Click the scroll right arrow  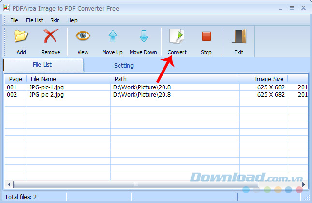coord(303,184)
